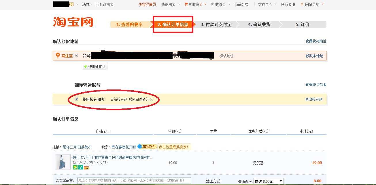Screen dimensions: 376x185
Task: Open 卖家中心 menu
Action: pos(265,4)
